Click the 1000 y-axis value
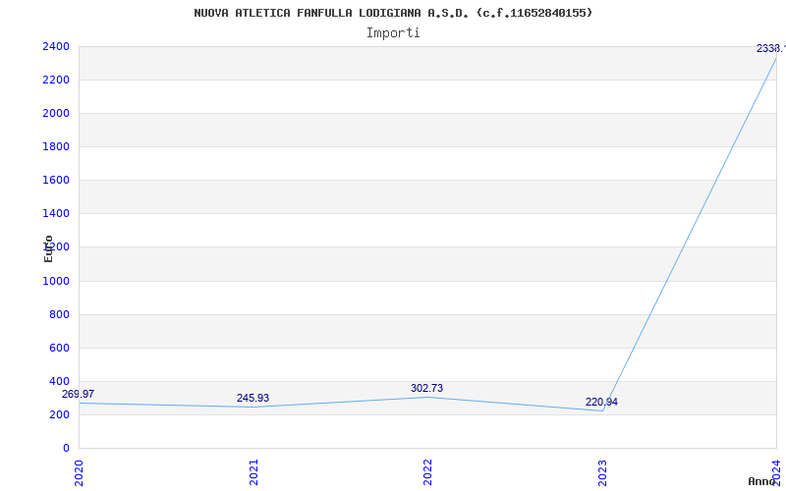Viewport: 786px width, 491px height. pos(56,281)
